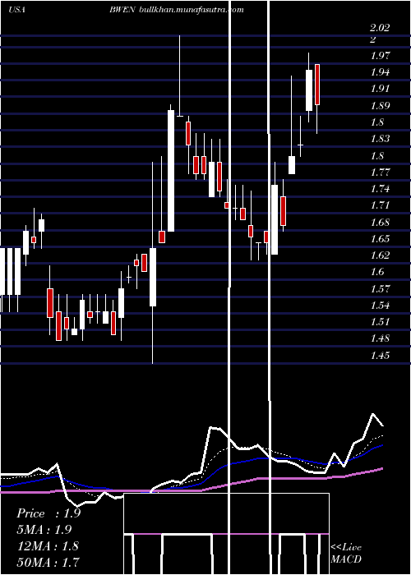Image resolution: width=411 pixels, height=575 pixels.
Task: Click the long-wick doji candle reaching 2.02
Action: pos(180,76)
